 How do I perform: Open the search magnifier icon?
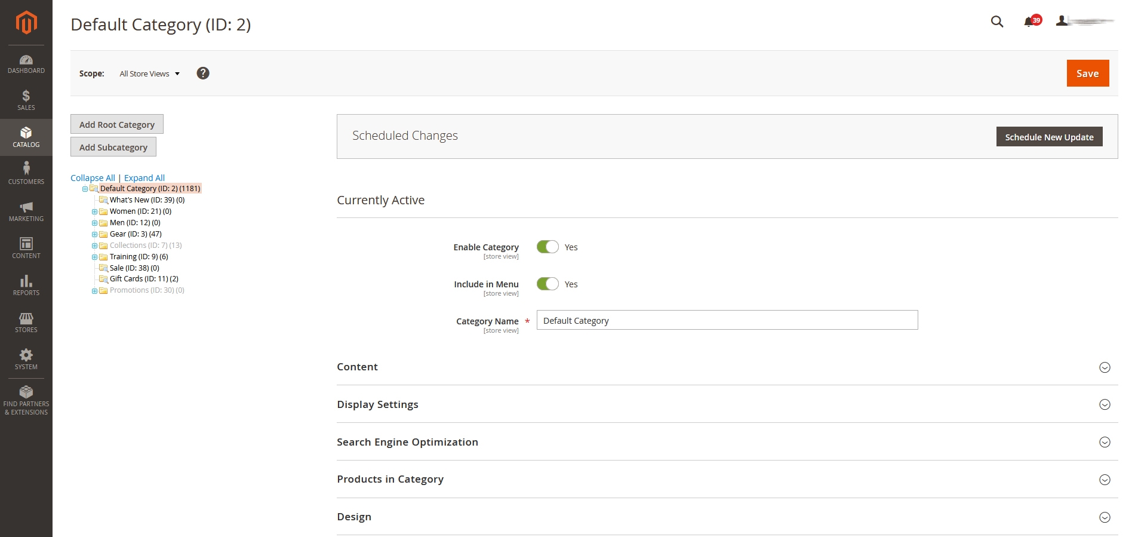[x=996, y=22]
